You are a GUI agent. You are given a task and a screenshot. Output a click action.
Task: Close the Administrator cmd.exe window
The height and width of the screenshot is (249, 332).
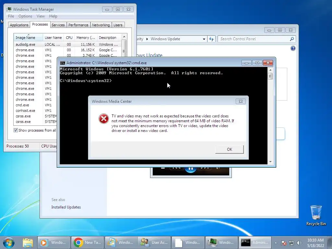click(268, 63)
